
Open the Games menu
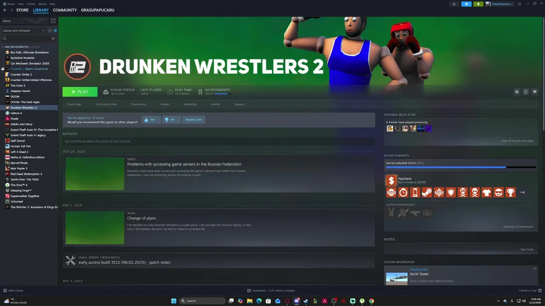coord(43,4)
